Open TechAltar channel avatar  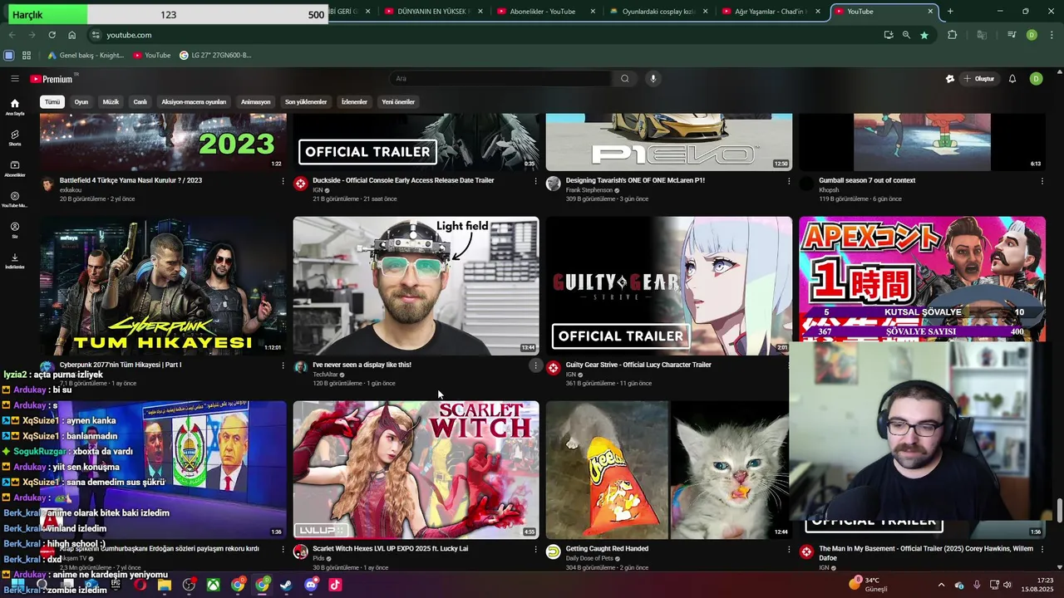point(301,368)
